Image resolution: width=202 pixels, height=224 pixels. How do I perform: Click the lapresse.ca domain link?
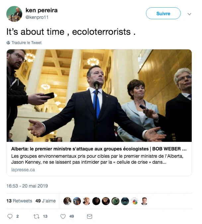point(23,170)
